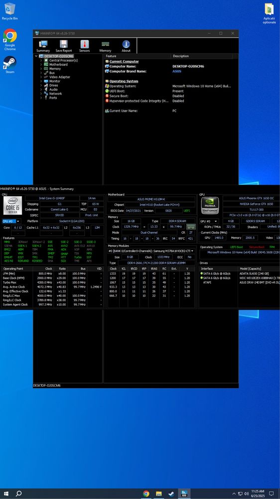This screenshot has width=280, height=499.
Task: Select the Audio tree item
Action: pos(53,89)
